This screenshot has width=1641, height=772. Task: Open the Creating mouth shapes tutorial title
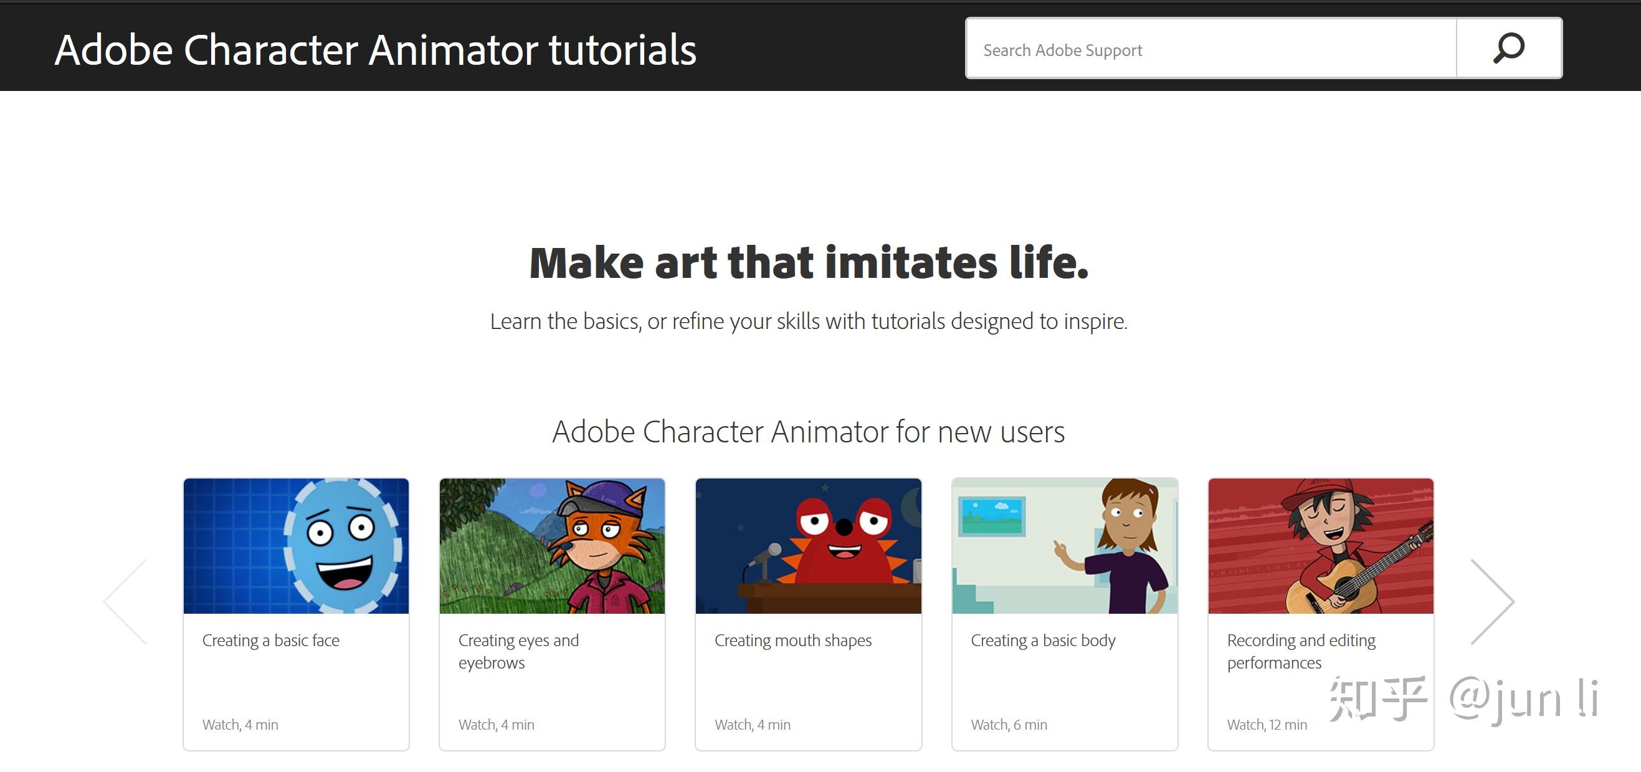[792, 640]
